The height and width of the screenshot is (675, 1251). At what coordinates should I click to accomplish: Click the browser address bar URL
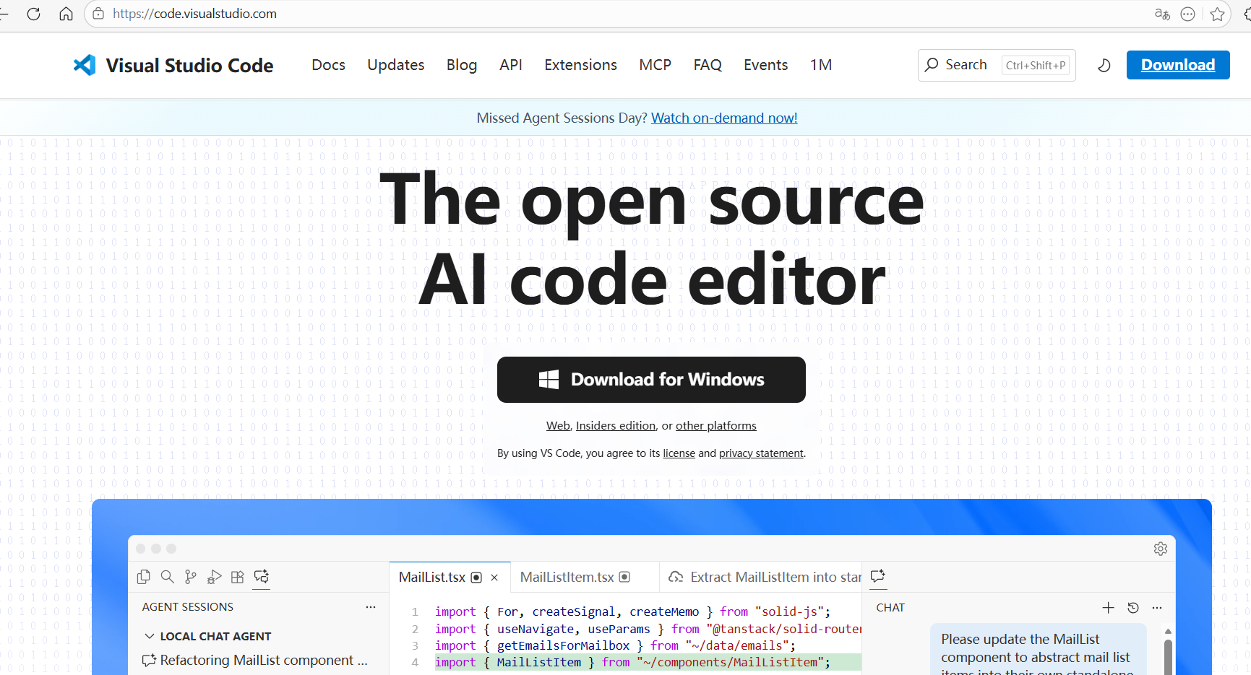pyautogui.click(x=195, y=14)
